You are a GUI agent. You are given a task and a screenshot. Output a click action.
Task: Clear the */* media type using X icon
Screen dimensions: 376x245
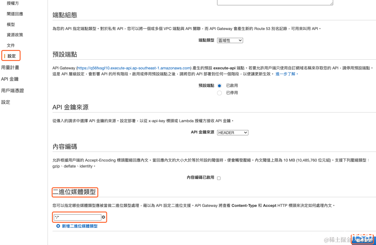coord(104,217)
